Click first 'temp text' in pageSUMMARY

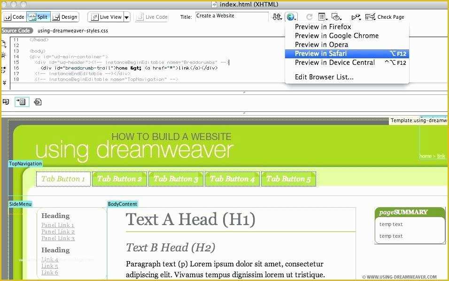tap(391, 224)
